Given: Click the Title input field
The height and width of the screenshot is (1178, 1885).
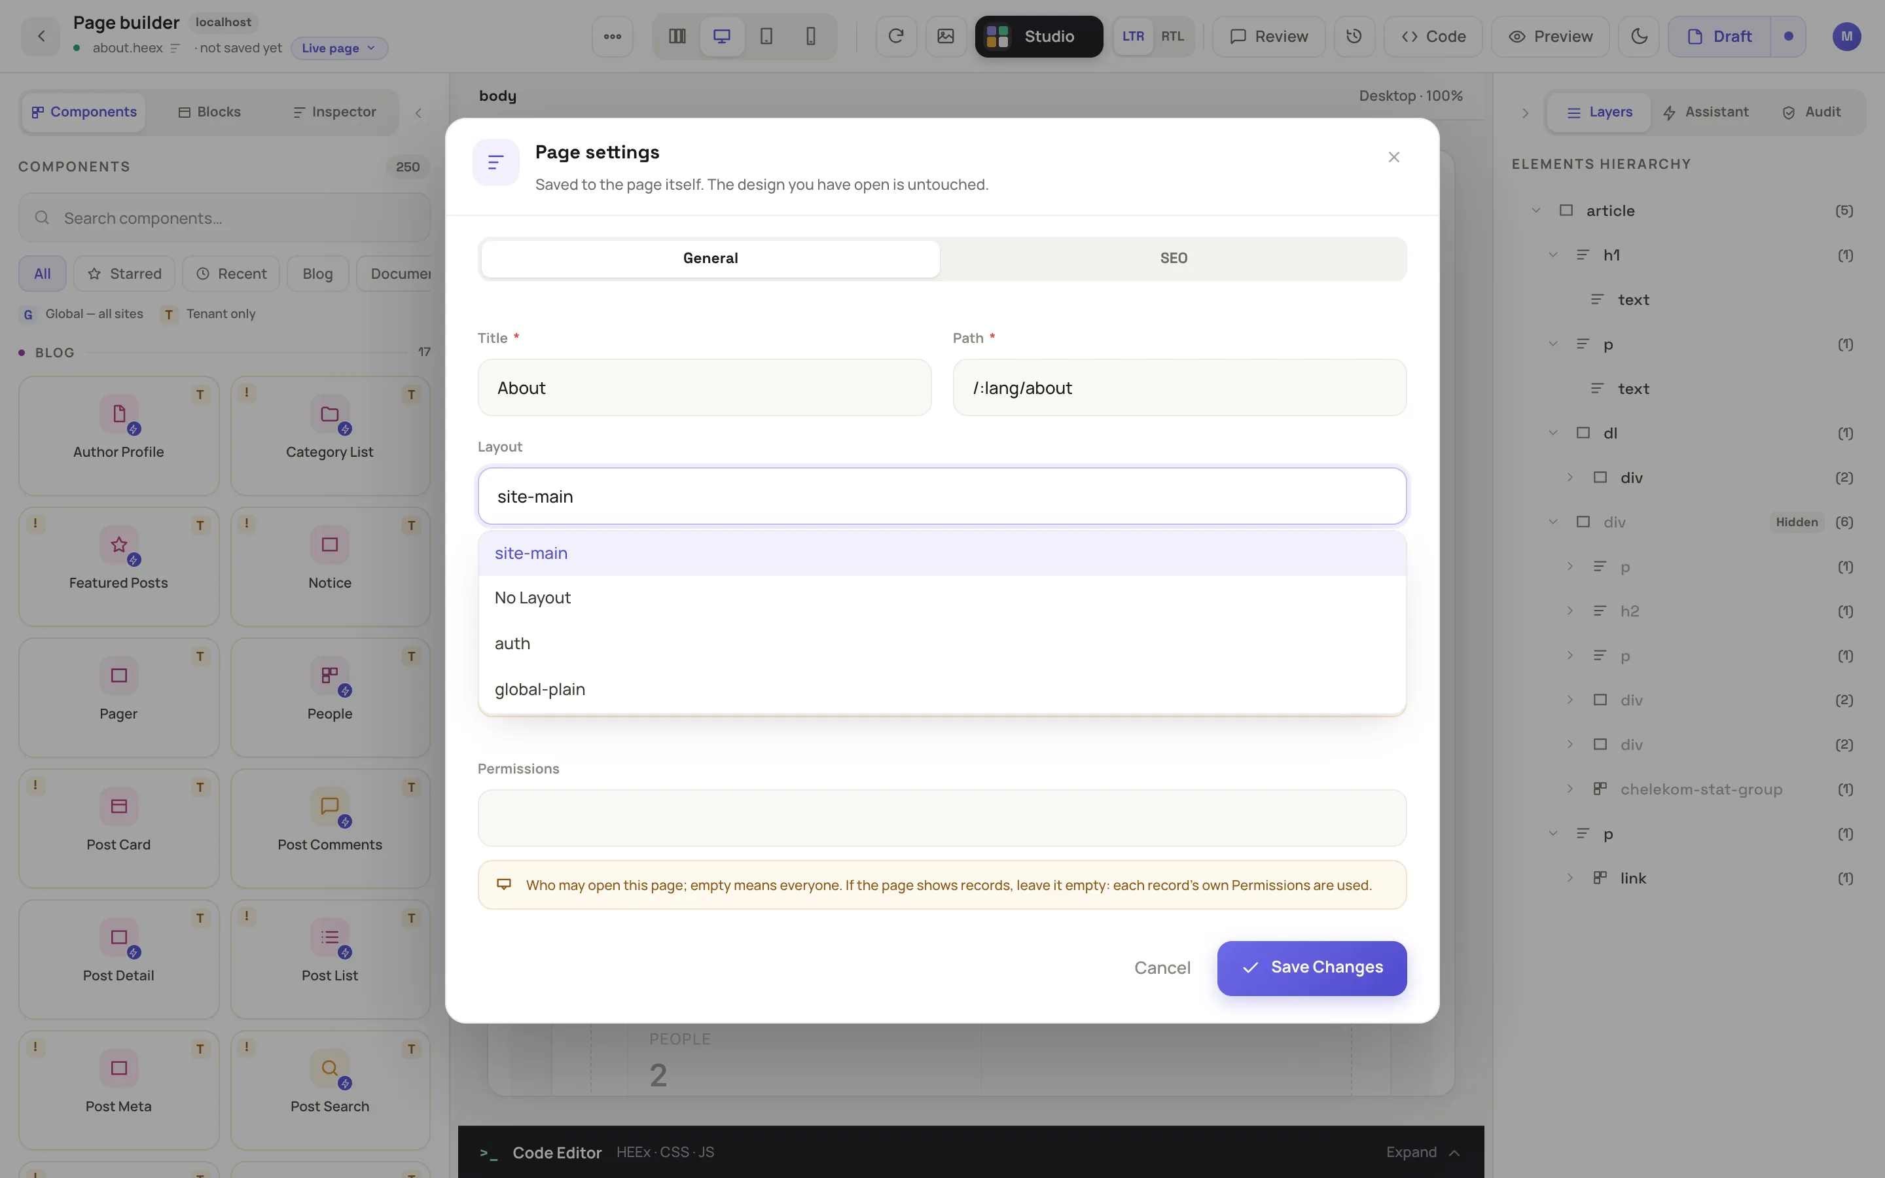Looking at the screenshot, I should pos(704,387).
